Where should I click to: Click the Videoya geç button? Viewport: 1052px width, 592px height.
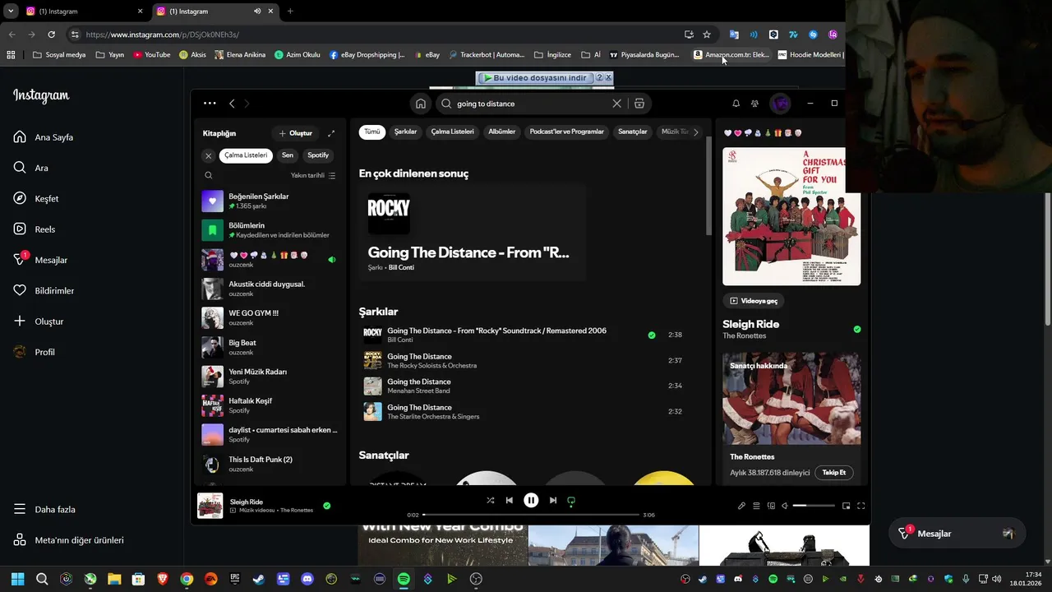point(754,301)
